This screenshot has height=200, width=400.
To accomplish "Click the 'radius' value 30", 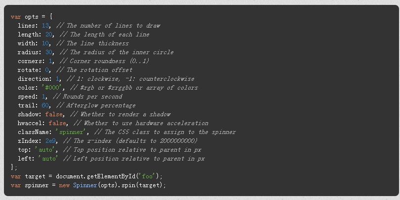I will pos(48,52).
